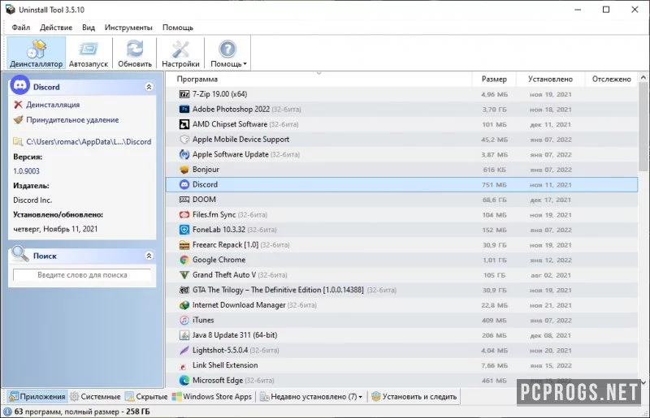Click the Discord size value 751 МБ
The image size is (650, 418).
[x=494, y=185]
